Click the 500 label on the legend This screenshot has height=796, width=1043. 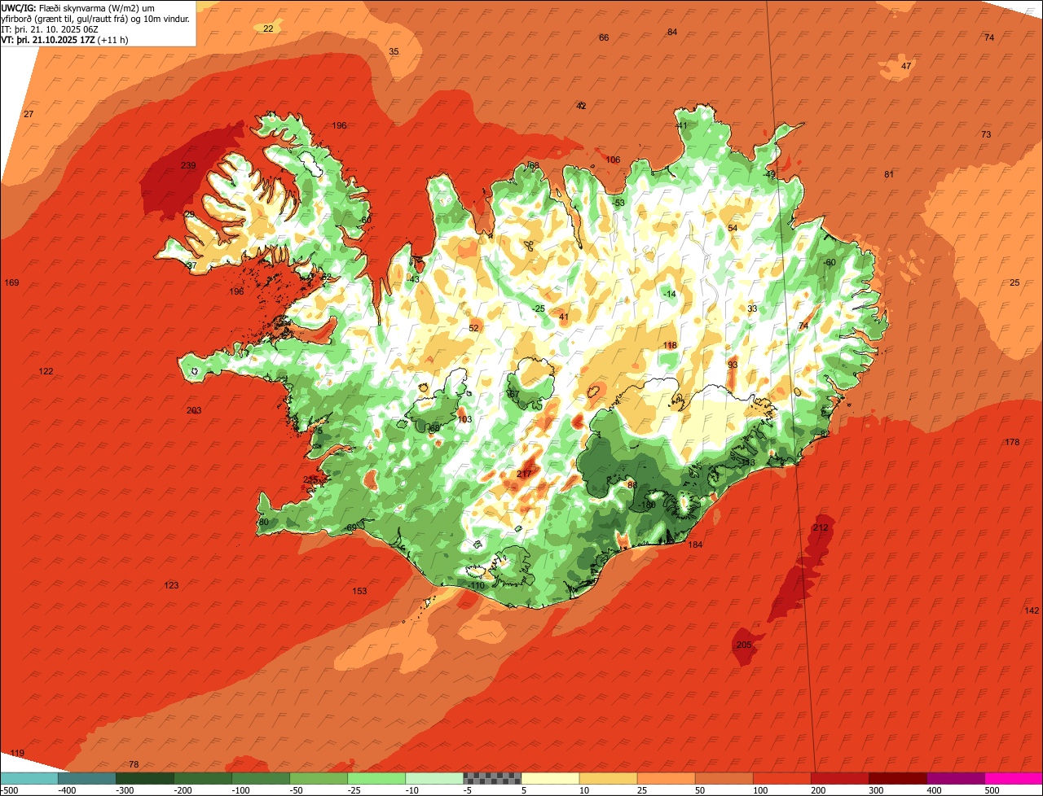pyautogui.click(x=992, y=789)
